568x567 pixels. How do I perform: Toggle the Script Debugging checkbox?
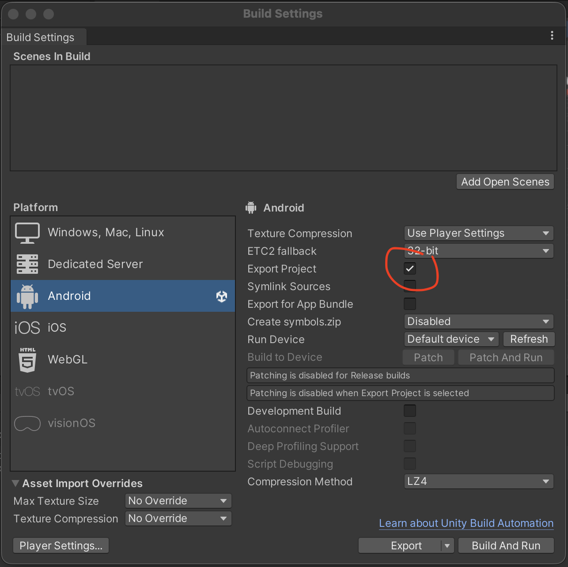410,464
